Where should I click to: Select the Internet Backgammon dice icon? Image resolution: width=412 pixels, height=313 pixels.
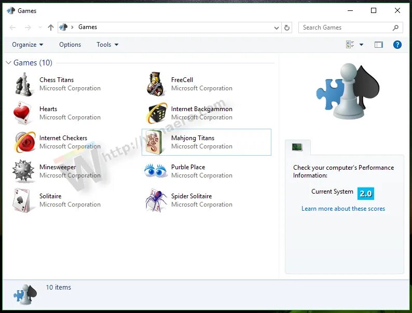(157, 113)
